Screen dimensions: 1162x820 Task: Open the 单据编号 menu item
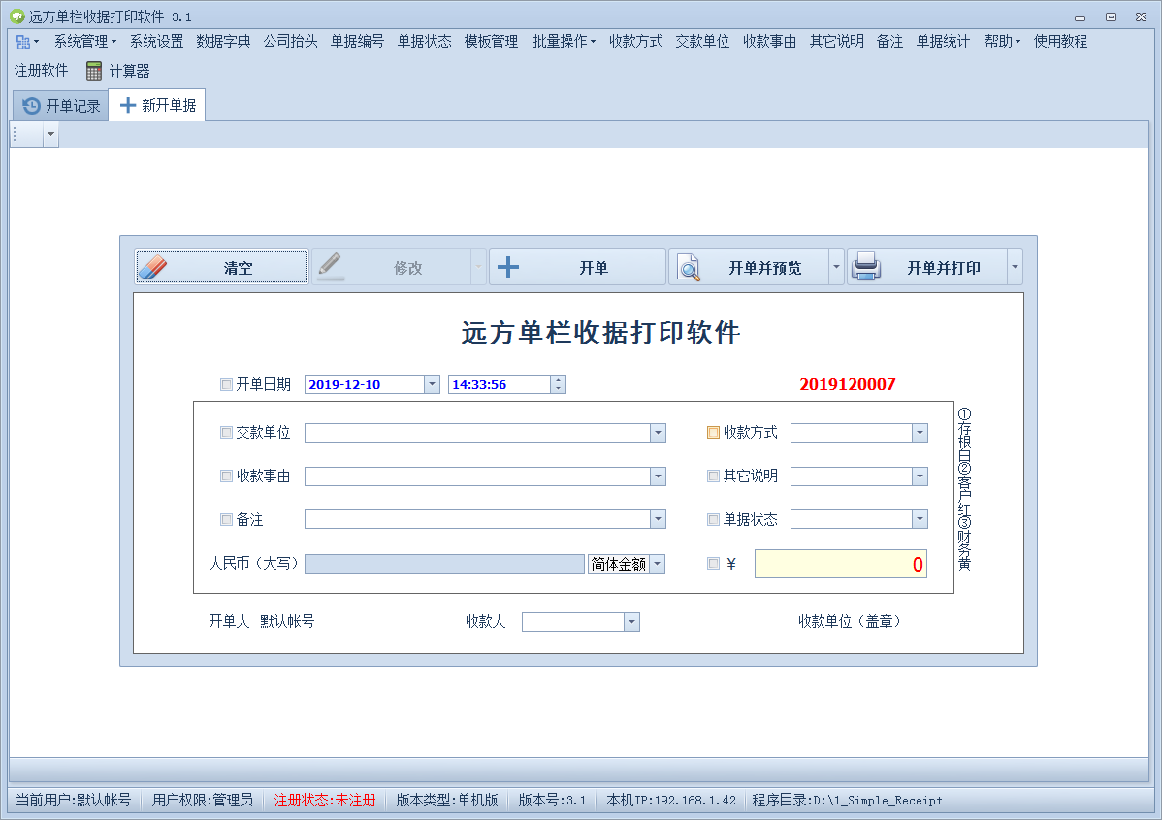(x=357, y=42)
